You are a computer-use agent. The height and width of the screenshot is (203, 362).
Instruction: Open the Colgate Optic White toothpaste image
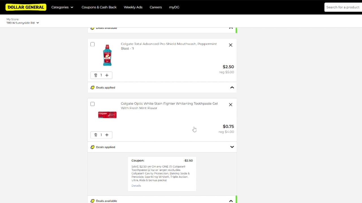tap(107, 115)
